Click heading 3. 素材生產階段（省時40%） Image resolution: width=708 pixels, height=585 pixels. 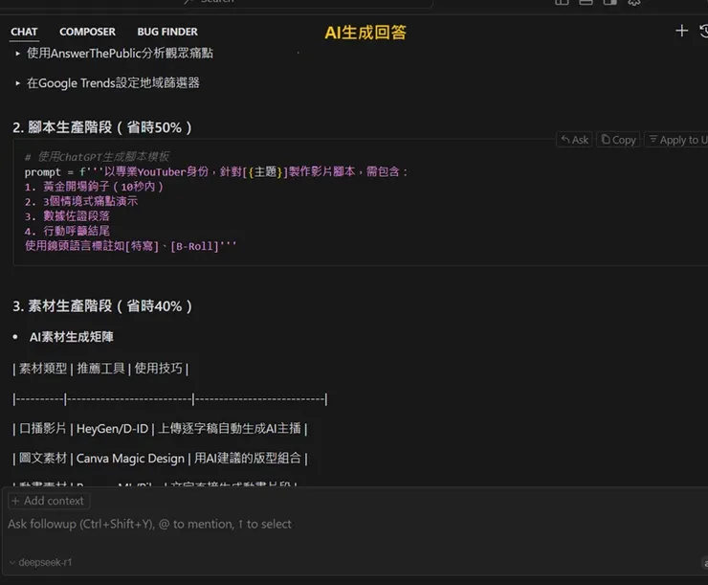click(x=102, y=306)
